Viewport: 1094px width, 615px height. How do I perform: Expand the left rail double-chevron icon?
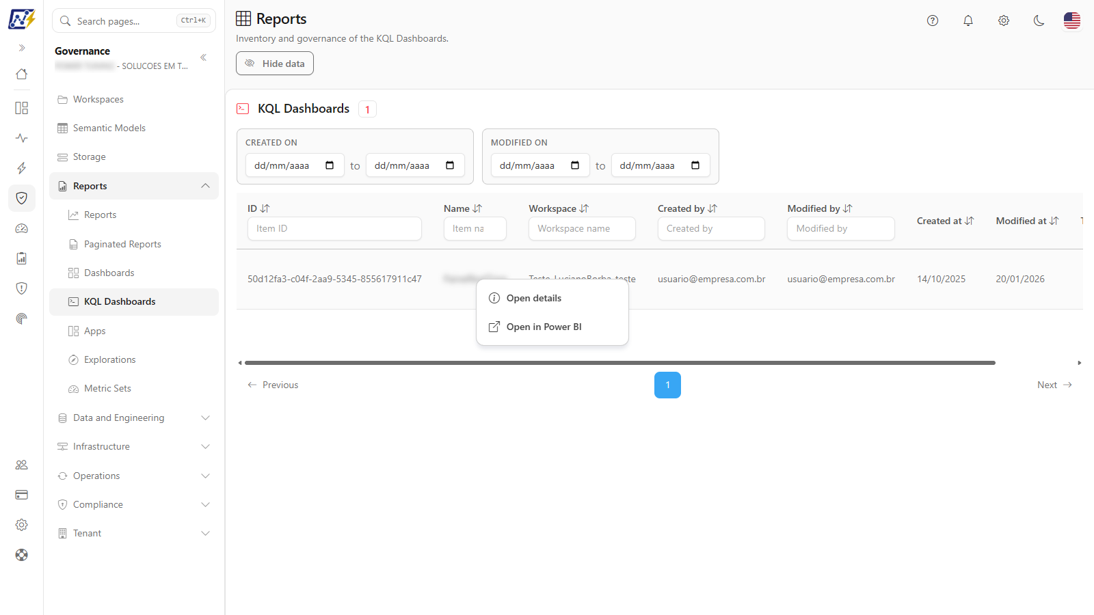pos(22,48)
